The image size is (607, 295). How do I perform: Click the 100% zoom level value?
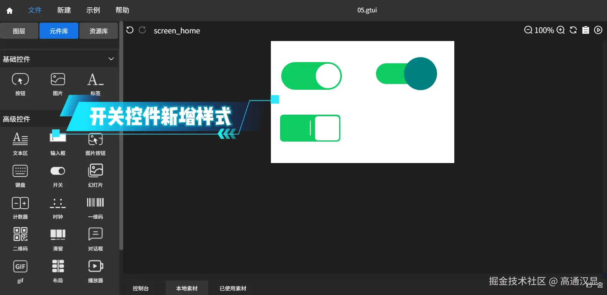point(544,30)
